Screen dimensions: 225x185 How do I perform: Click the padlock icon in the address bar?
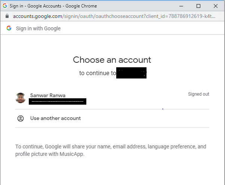(x=7, y=16)
